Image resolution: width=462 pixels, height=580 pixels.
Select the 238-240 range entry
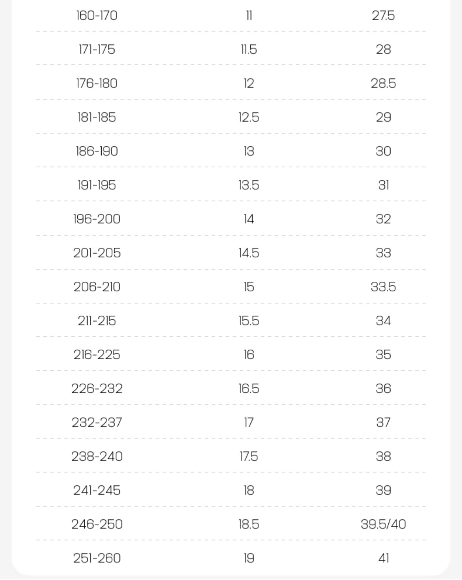click(97, 456)
